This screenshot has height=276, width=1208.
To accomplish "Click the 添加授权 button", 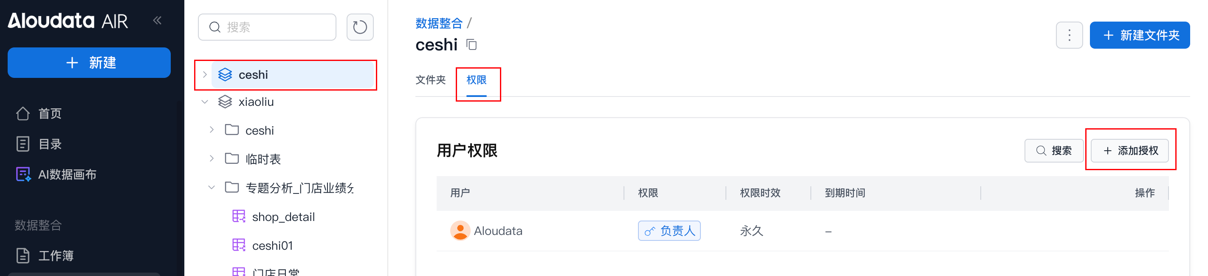I will (x=1129, y=150).
